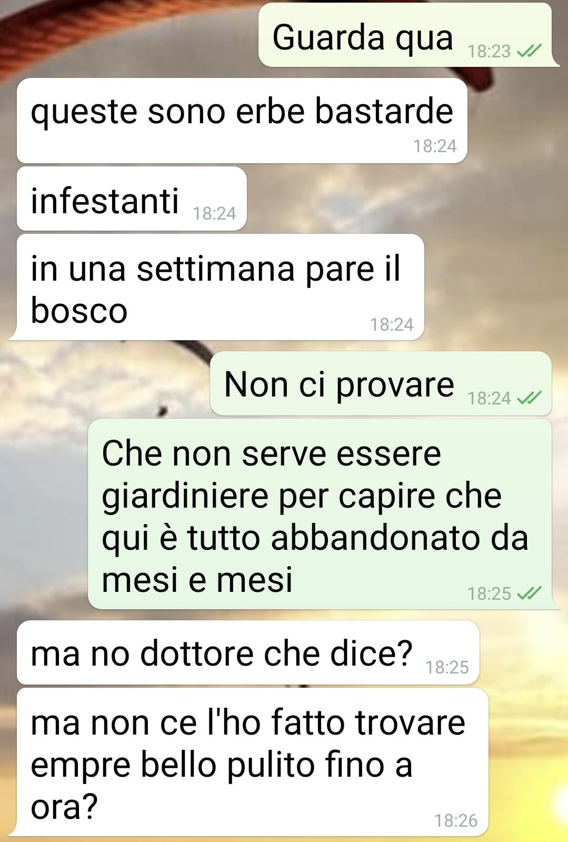Select the 'in una settimana pare il bosco' message
Image resolution: width=568 pixels, height=842 pixels.
pyautogui.click(x=221, y=287)
